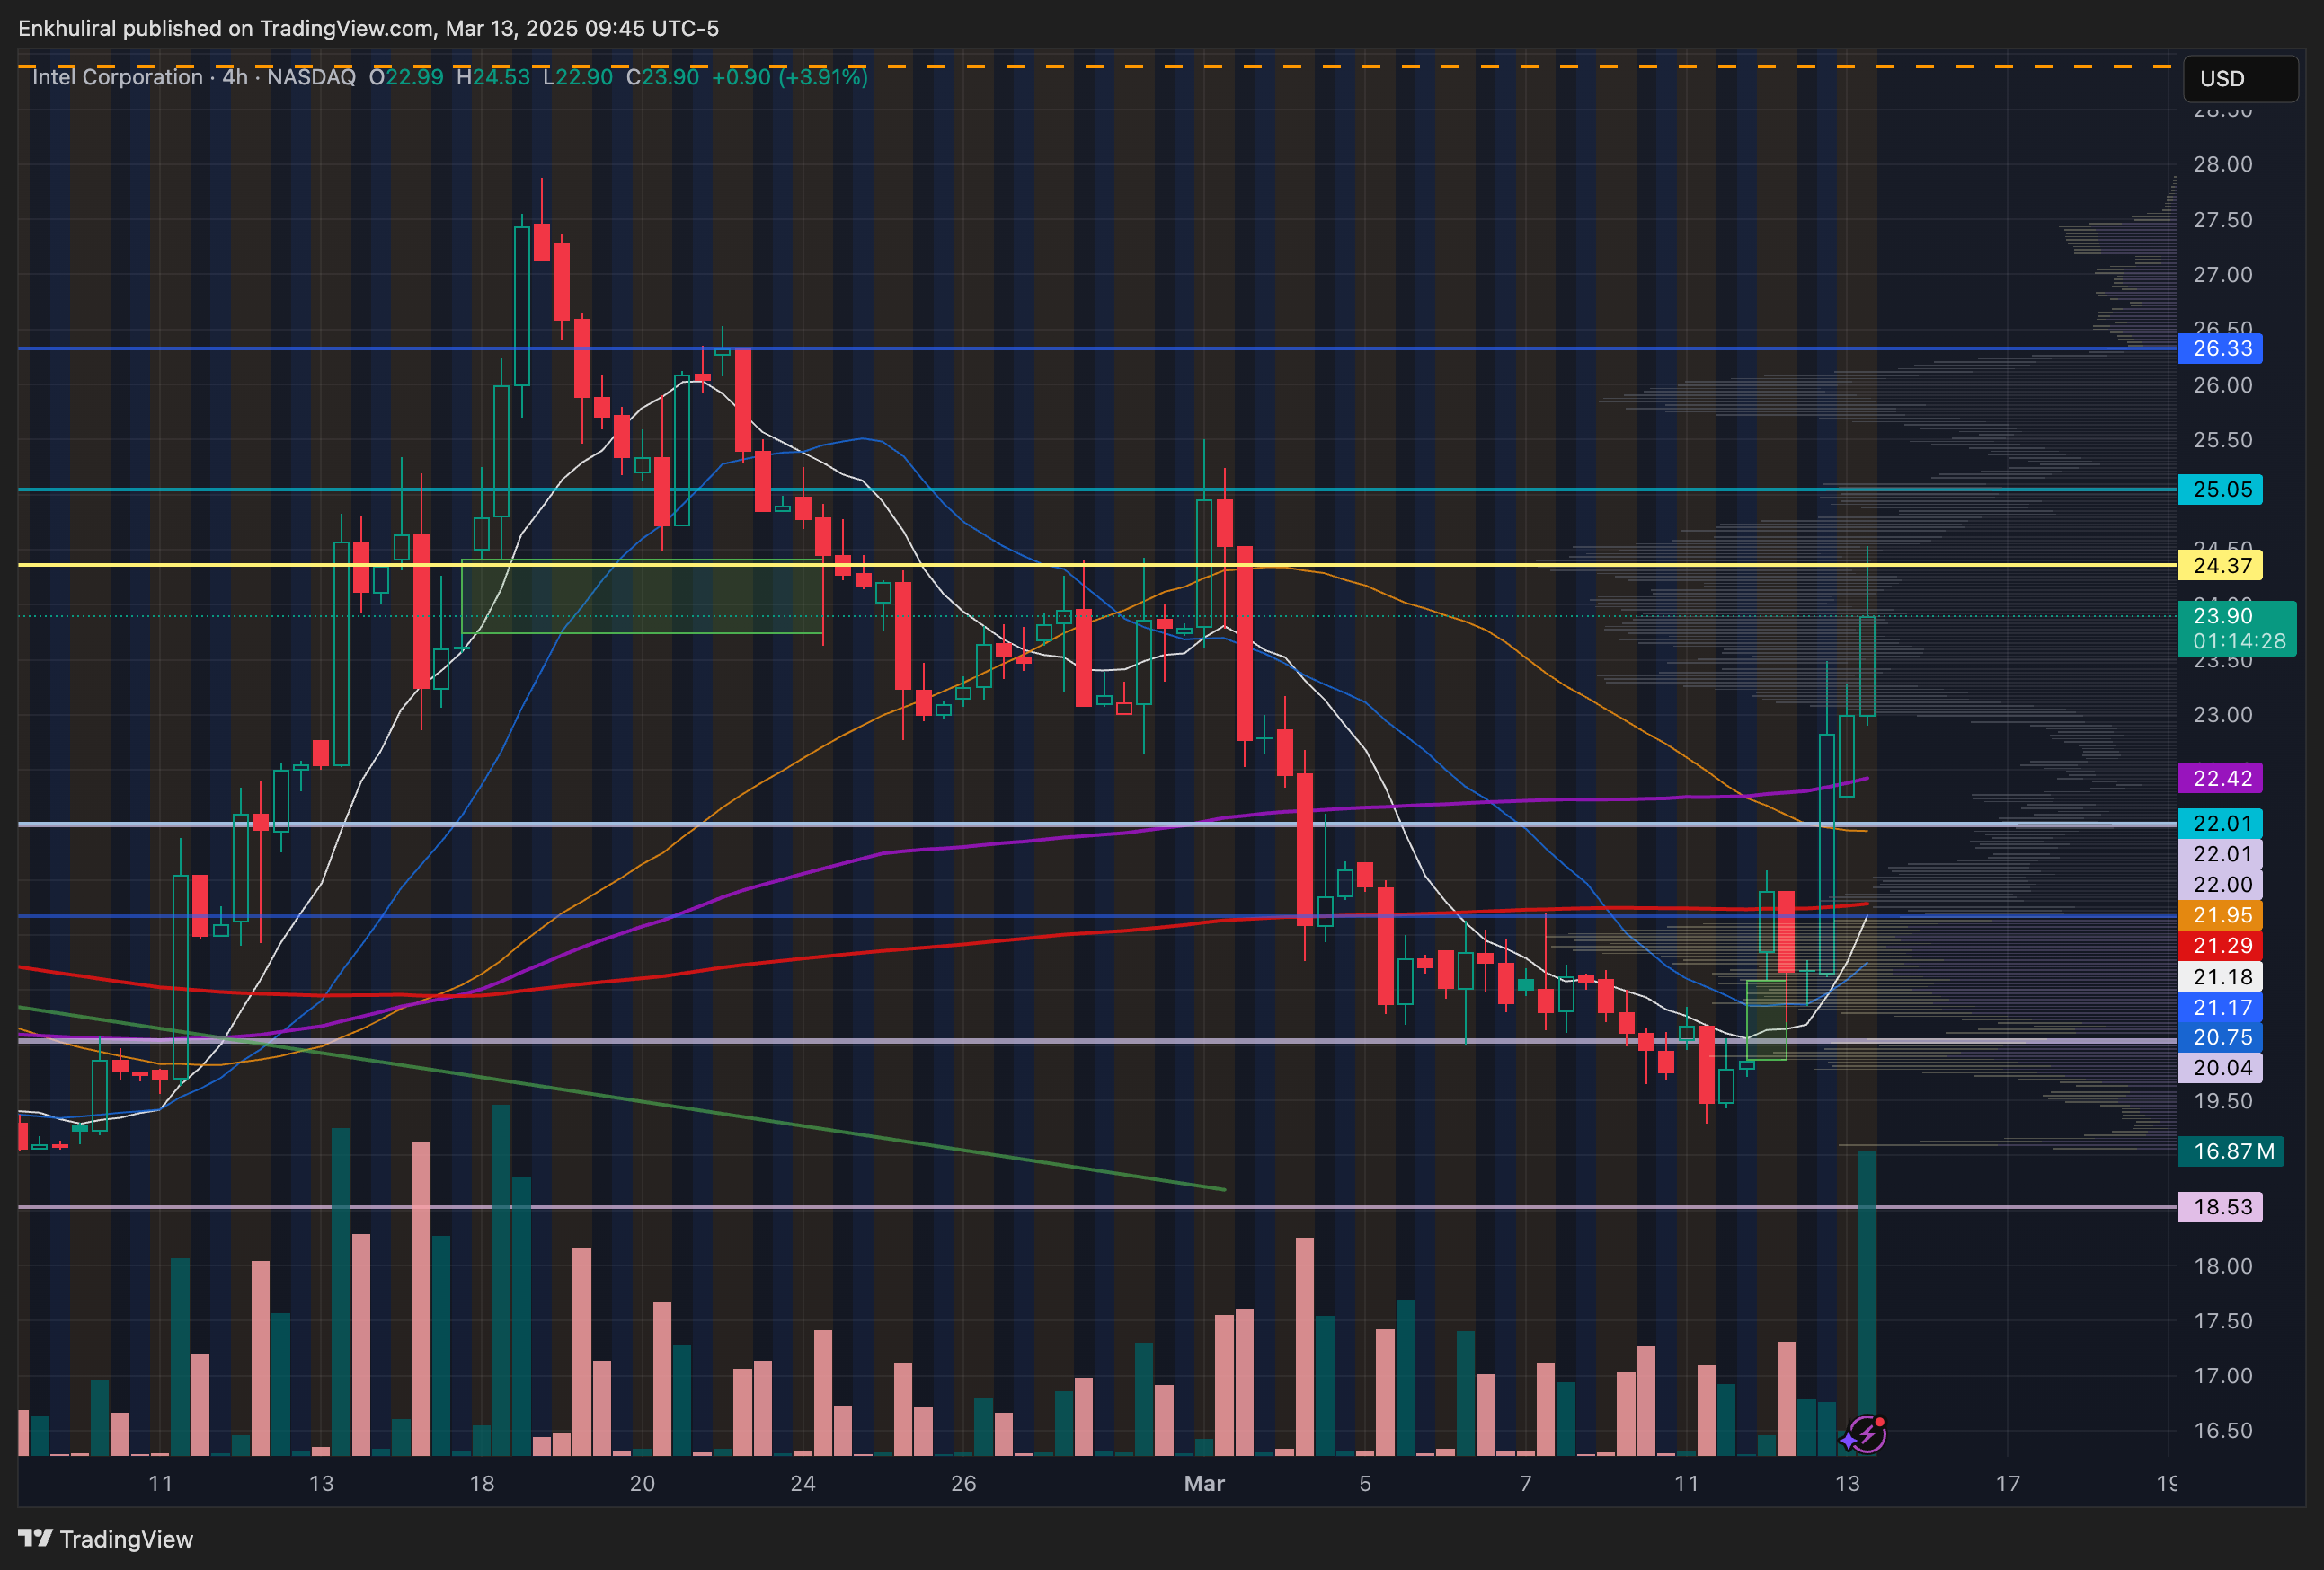Click the blue 26.33 price line label
The width and height of the screenshot is (2324, 1570).
coord(2221,348)
